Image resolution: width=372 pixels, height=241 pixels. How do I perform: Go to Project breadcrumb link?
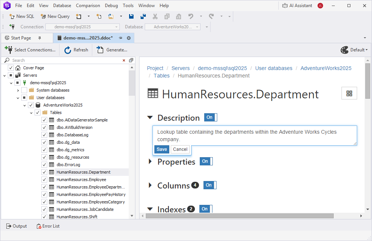click(x=155, y=68)
